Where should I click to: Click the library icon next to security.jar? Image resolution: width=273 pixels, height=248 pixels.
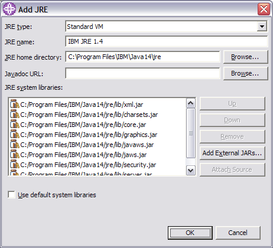[15, 164]
